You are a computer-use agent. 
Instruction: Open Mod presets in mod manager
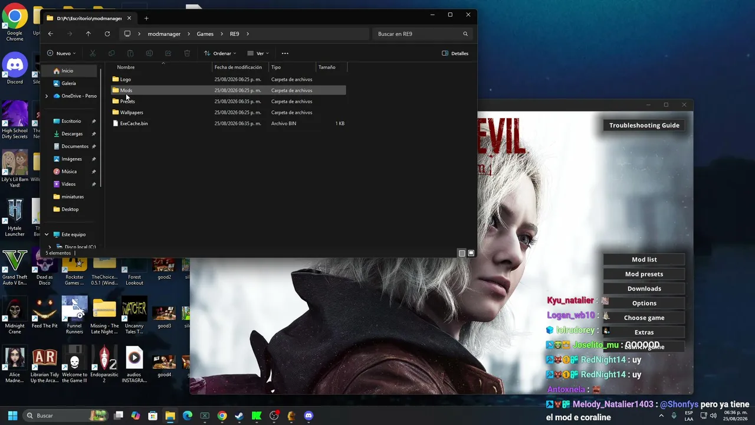pos(644,274)
